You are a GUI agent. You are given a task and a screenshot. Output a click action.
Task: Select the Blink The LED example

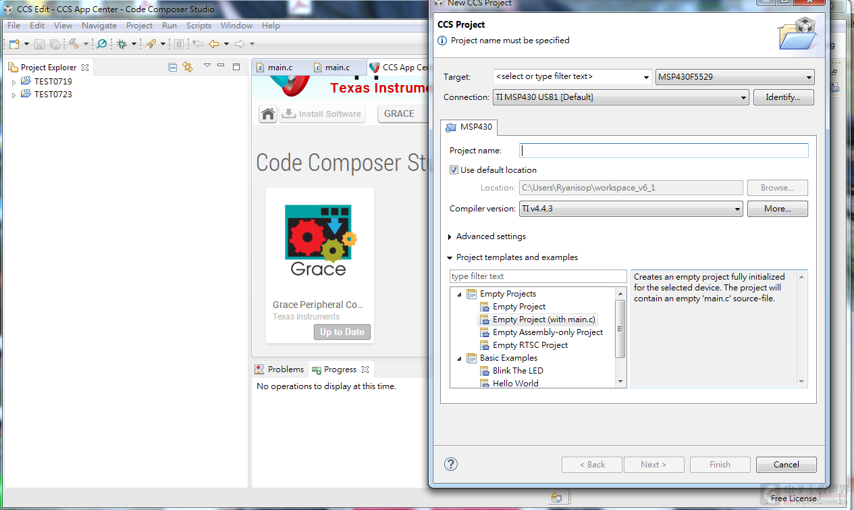tap(518, 371)
